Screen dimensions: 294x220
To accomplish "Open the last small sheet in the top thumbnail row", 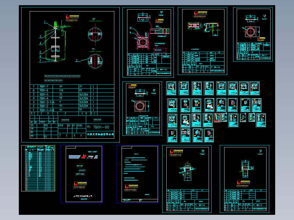I will point(255,88).
